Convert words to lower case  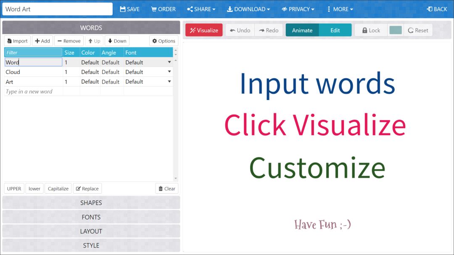pyautogui.click(x=34, y=189)
